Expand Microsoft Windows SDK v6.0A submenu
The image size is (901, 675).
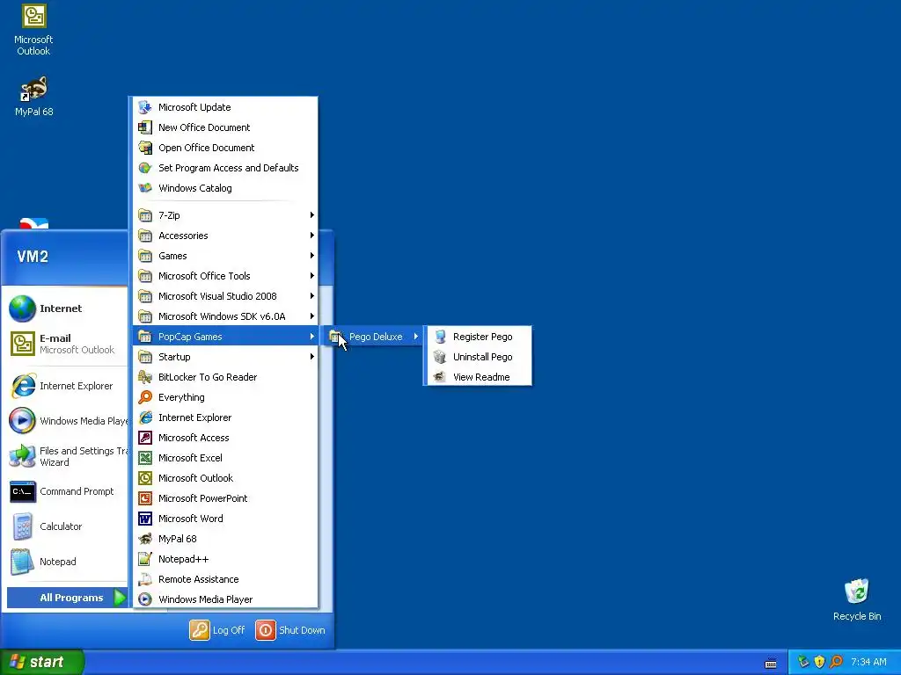[226, 316]
